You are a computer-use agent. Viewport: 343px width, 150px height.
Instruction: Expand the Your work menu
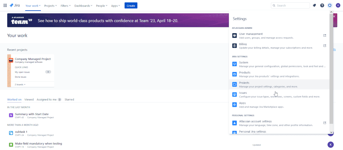coord(33,6)
